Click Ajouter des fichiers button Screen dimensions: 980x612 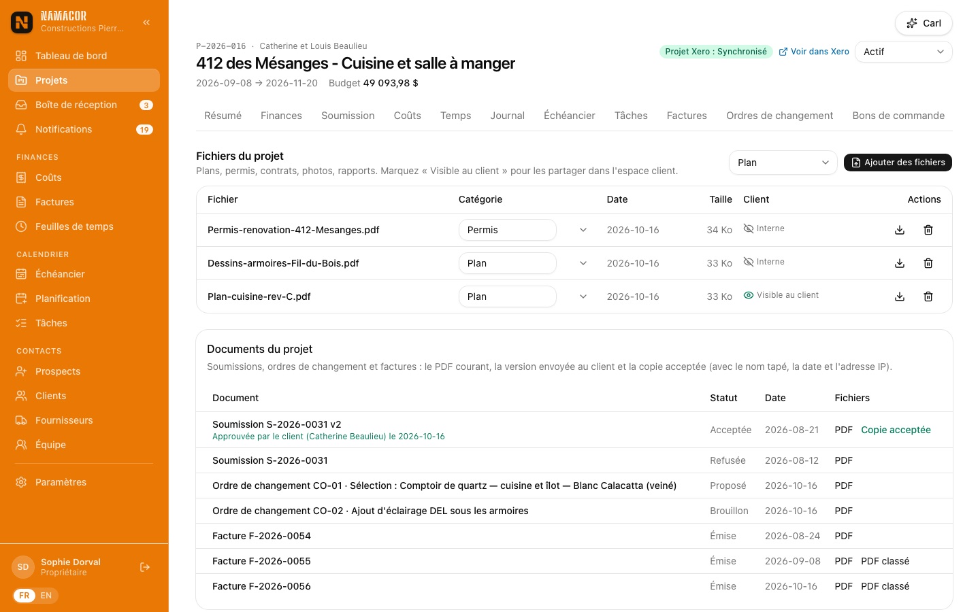(898, 163)
